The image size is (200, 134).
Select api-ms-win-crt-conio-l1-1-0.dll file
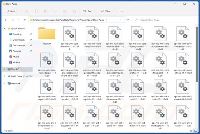click(160, 90)
